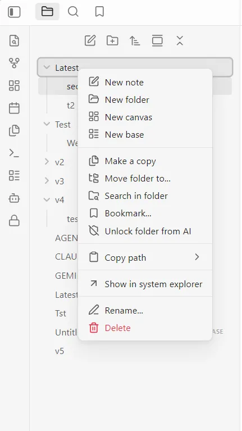242x431 pixels.
Task: Click Bookmark... in context menu
Action: (145, 214)
